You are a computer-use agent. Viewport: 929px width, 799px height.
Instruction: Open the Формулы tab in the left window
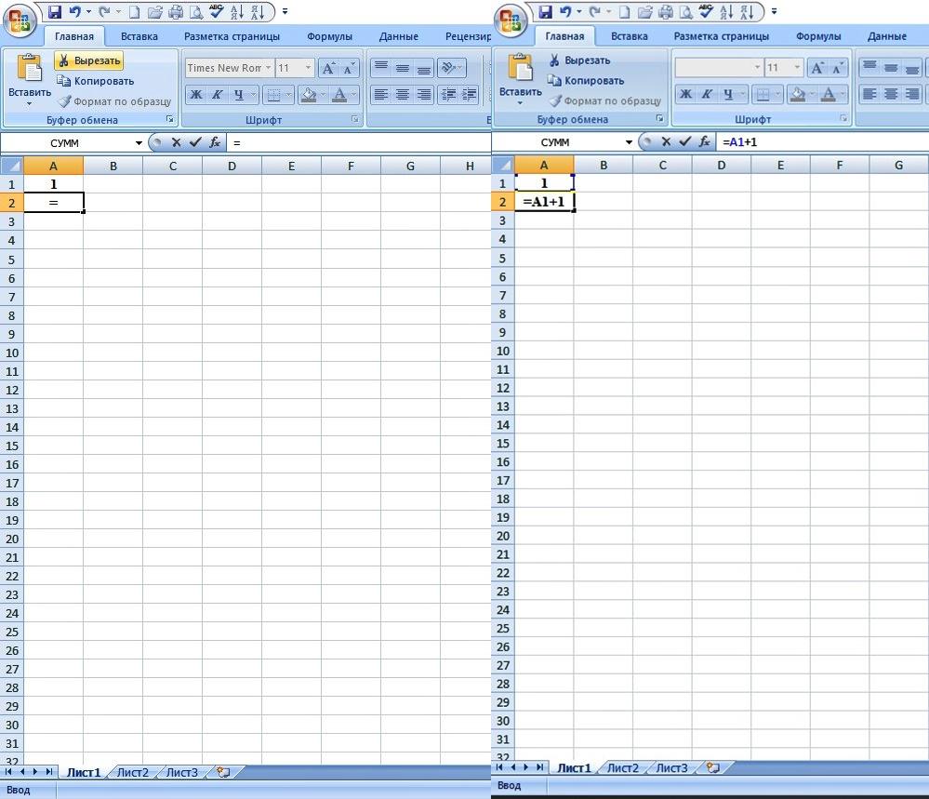[329, 37]
